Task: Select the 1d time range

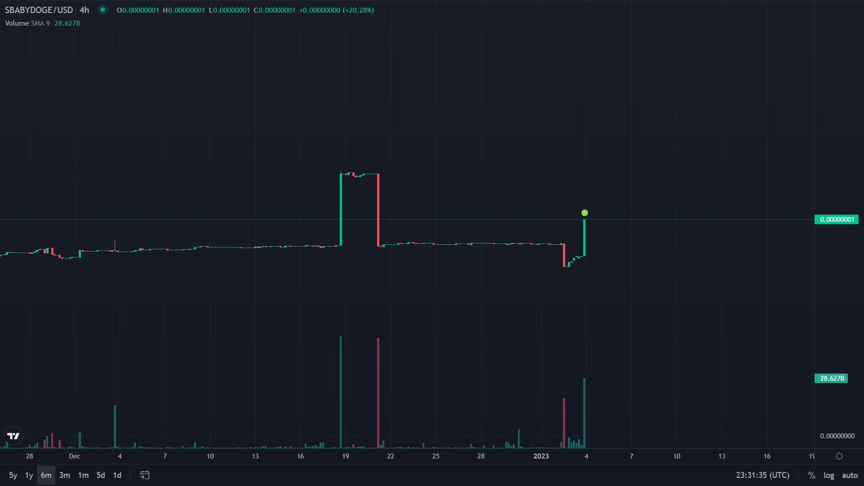Action: pos(117,475)
